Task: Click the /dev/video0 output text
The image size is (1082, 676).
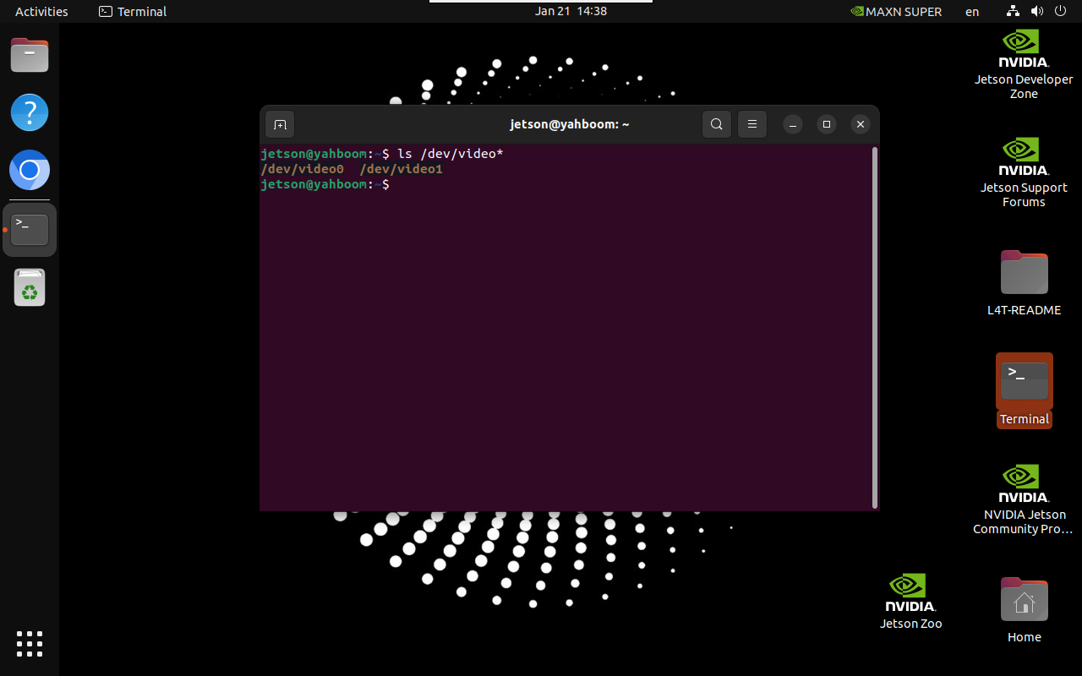Action: [x=302, y=169]
